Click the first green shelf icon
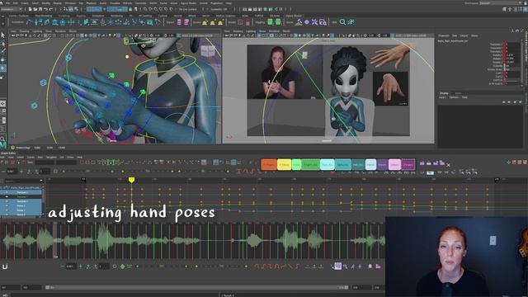The image size is (528, 297). [x=270, y=22]
